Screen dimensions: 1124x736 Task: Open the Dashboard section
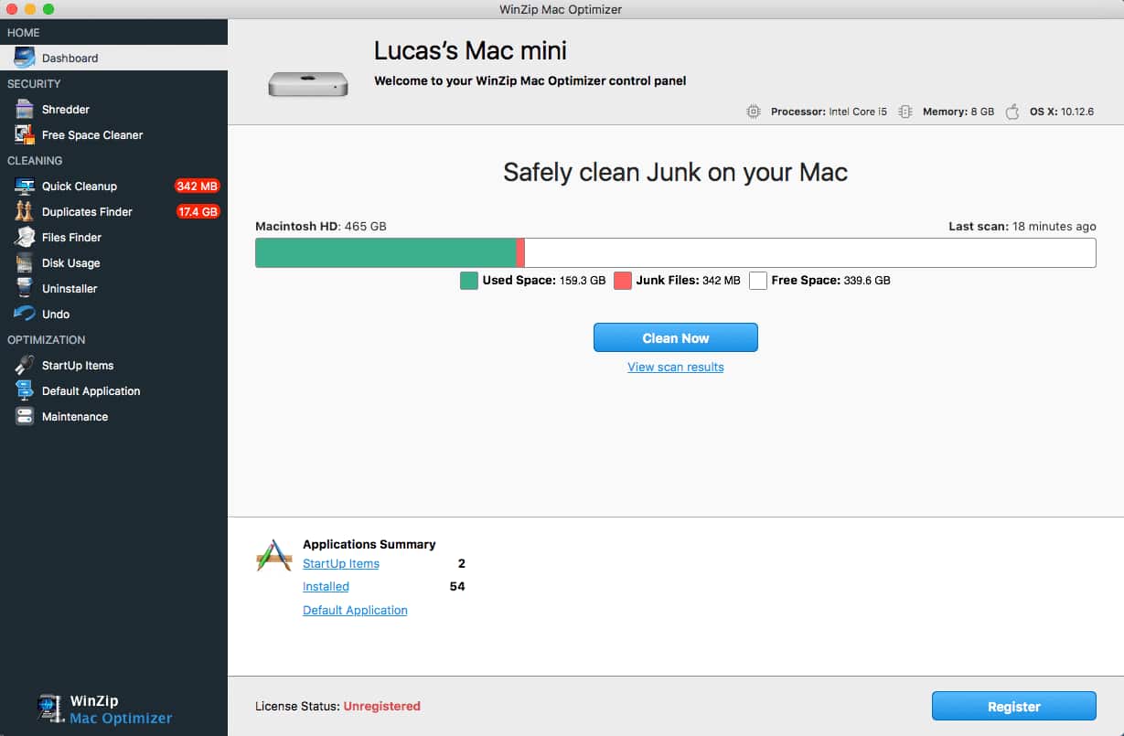(x=113, y=58)
